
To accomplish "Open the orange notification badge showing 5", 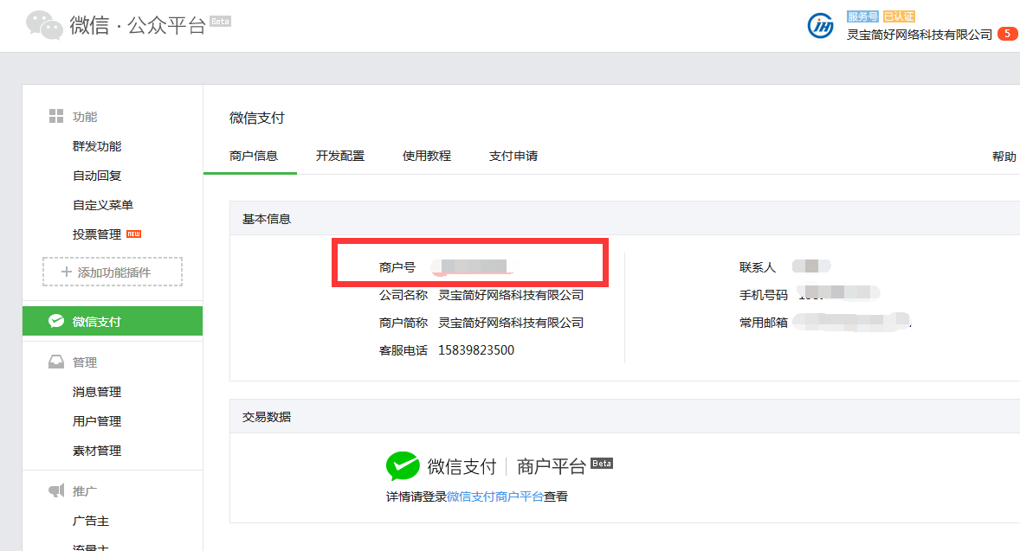I will (1007, 35).
